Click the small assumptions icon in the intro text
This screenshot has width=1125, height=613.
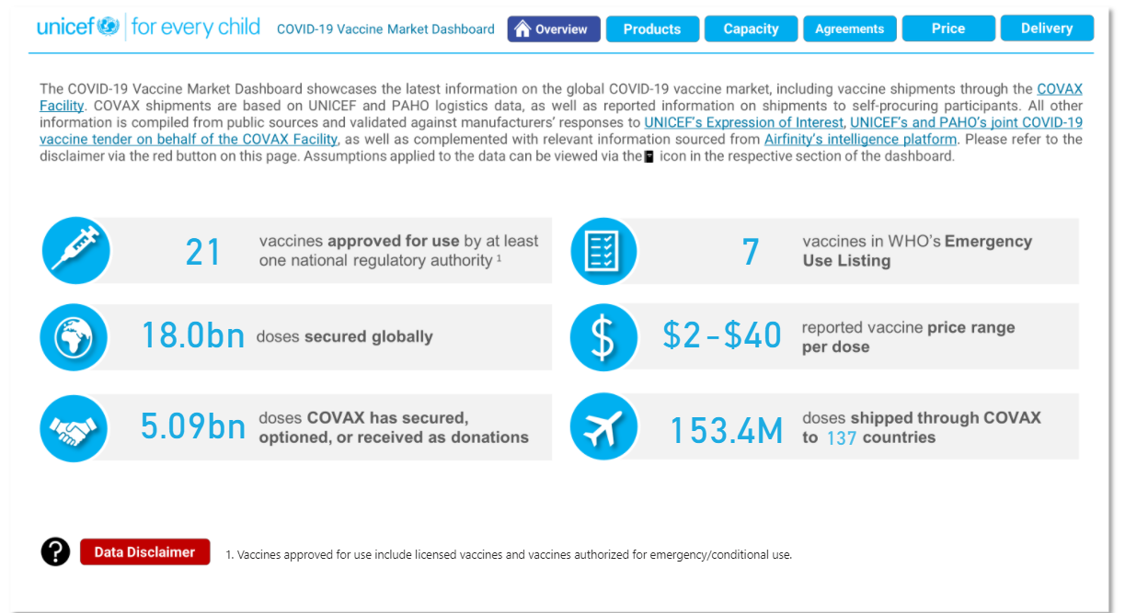pos(650,157)
